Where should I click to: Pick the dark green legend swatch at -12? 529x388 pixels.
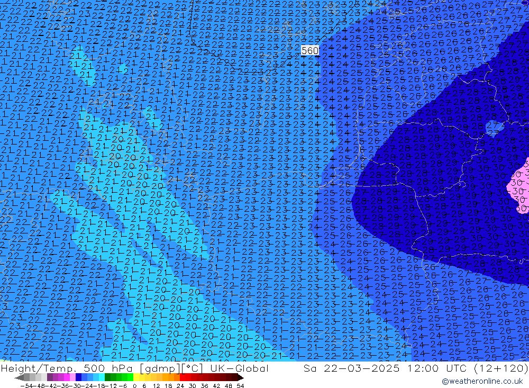click(x=107, y=377)
